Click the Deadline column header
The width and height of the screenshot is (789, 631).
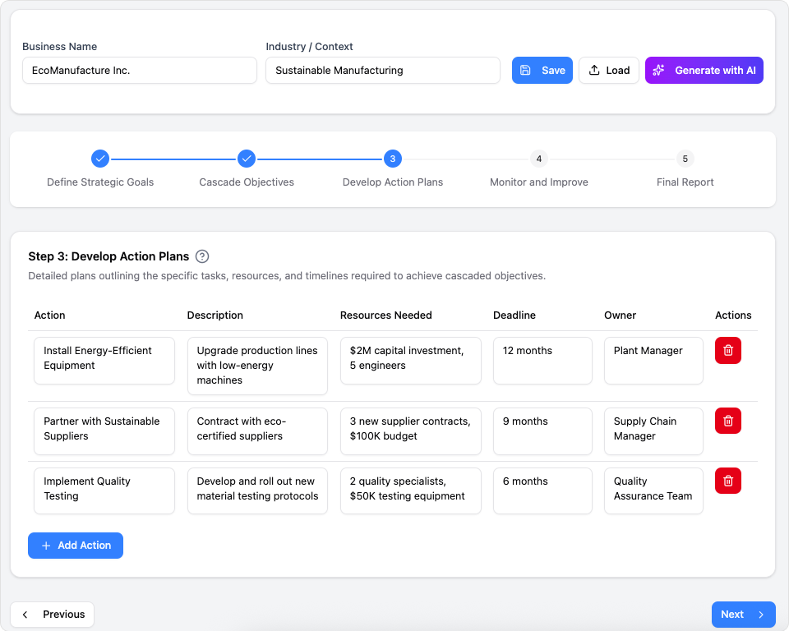[x=514, y=315]
